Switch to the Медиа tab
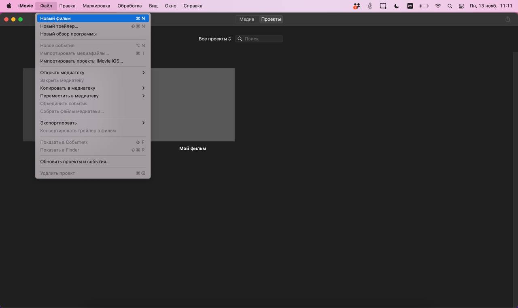518x308 pixels. pos(247,19)
